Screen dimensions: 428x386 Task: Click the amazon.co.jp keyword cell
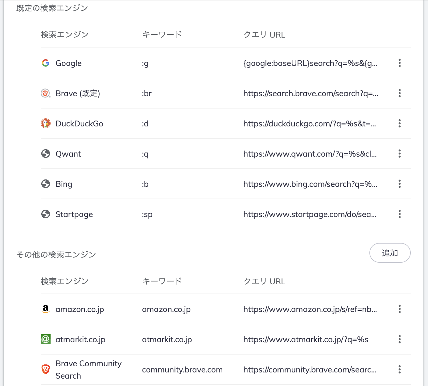click(x=166, y=309)
